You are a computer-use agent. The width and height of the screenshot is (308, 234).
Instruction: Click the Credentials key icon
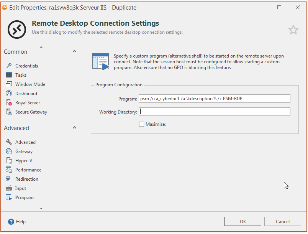point(9,66)
